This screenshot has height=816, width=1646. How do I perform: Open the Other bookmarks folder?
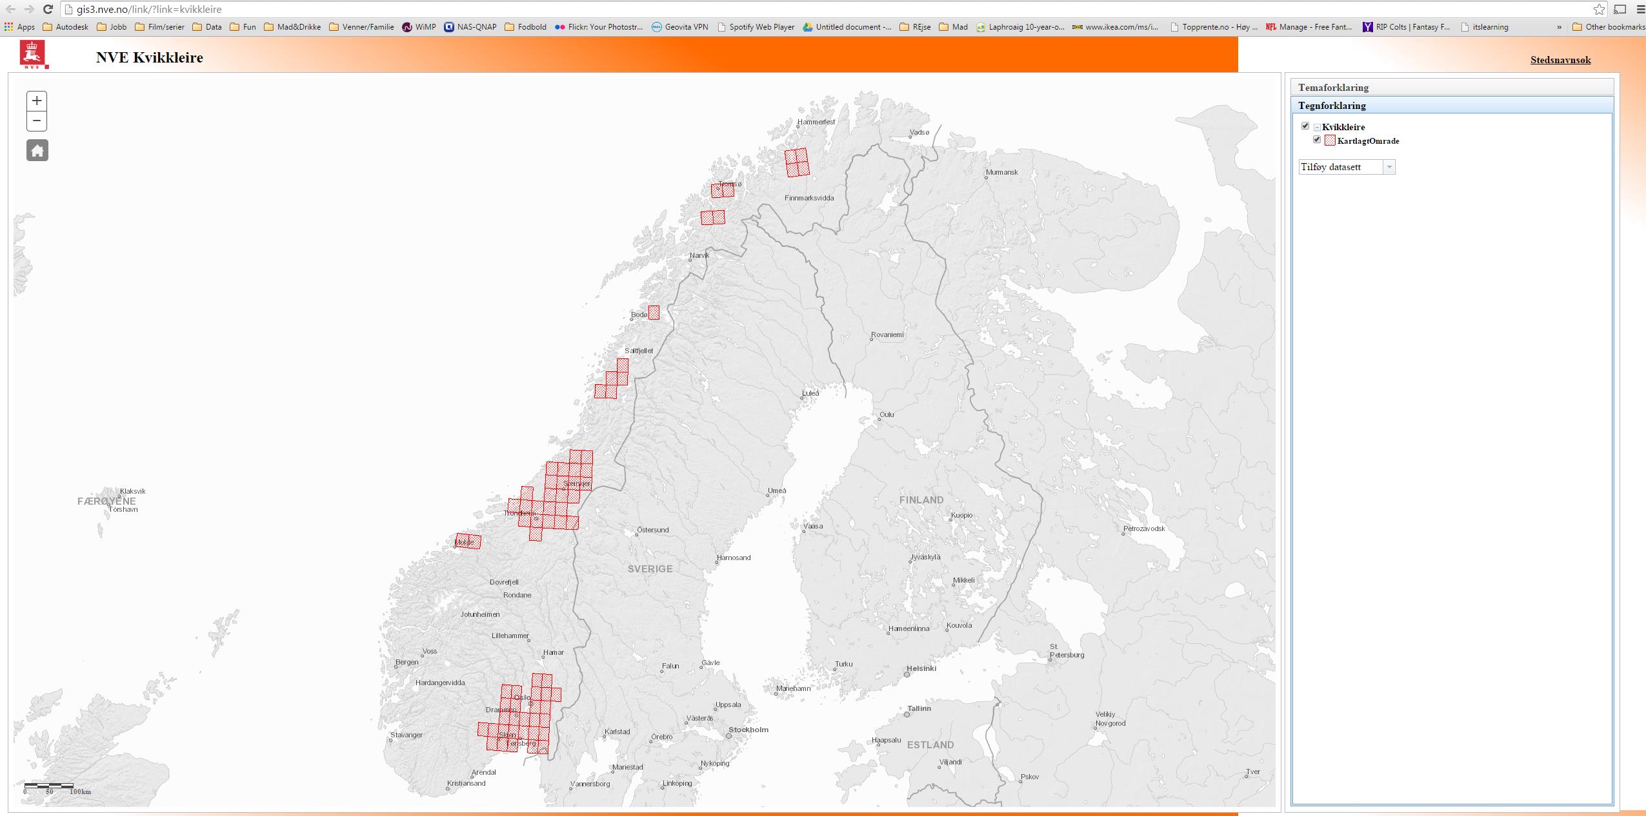(x=1609, y=27)
